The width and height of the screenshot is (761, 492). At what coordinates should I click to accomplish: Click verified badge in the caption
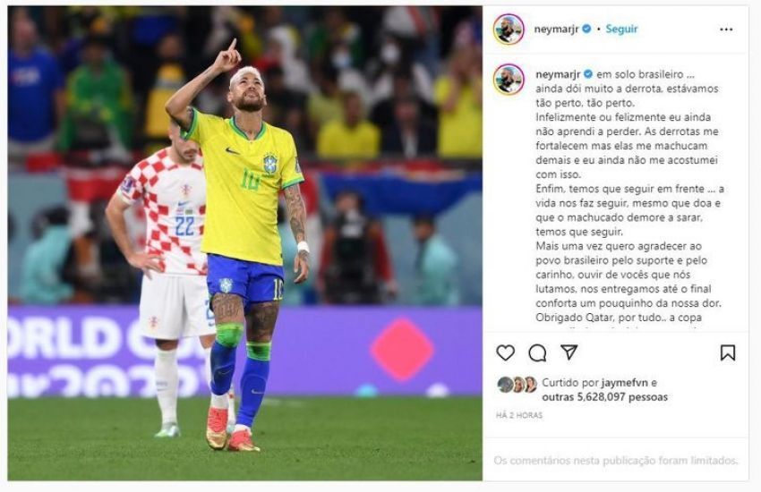coord(587,74)
